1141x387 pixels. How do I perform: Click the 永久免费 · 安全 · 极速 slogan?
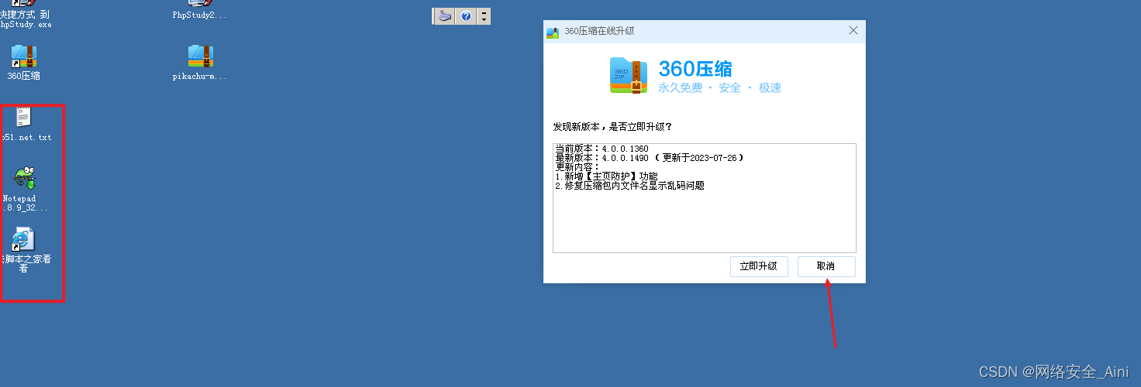(720, 88)
